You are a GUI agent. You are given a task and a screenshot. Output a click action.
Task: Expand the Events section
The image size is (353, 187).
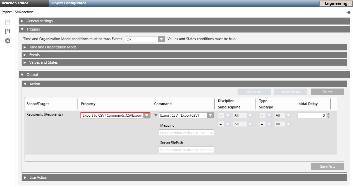pyautogui.click(x=25, y=55)
